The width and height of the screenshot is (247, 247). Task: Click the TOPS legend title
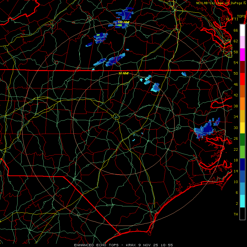tap(241, 16)
